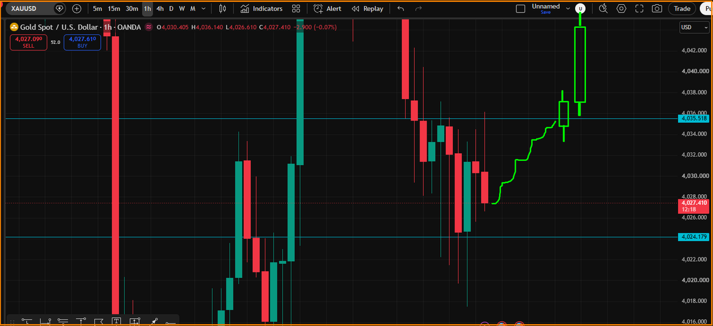Click the pink wave indicator icon in legend
Viewport: 713px width, 326px height.
[x=148, y=27]
